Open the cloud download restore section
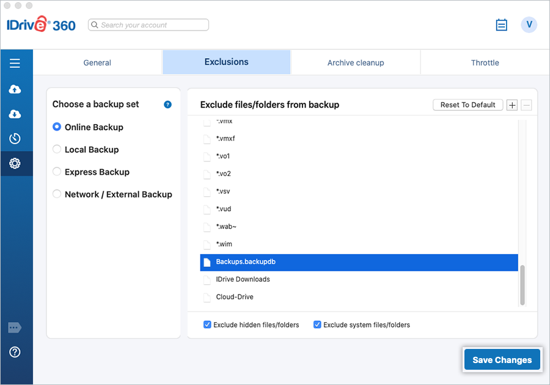The height and width of the screenshot is (385, 550). (15, 114)
